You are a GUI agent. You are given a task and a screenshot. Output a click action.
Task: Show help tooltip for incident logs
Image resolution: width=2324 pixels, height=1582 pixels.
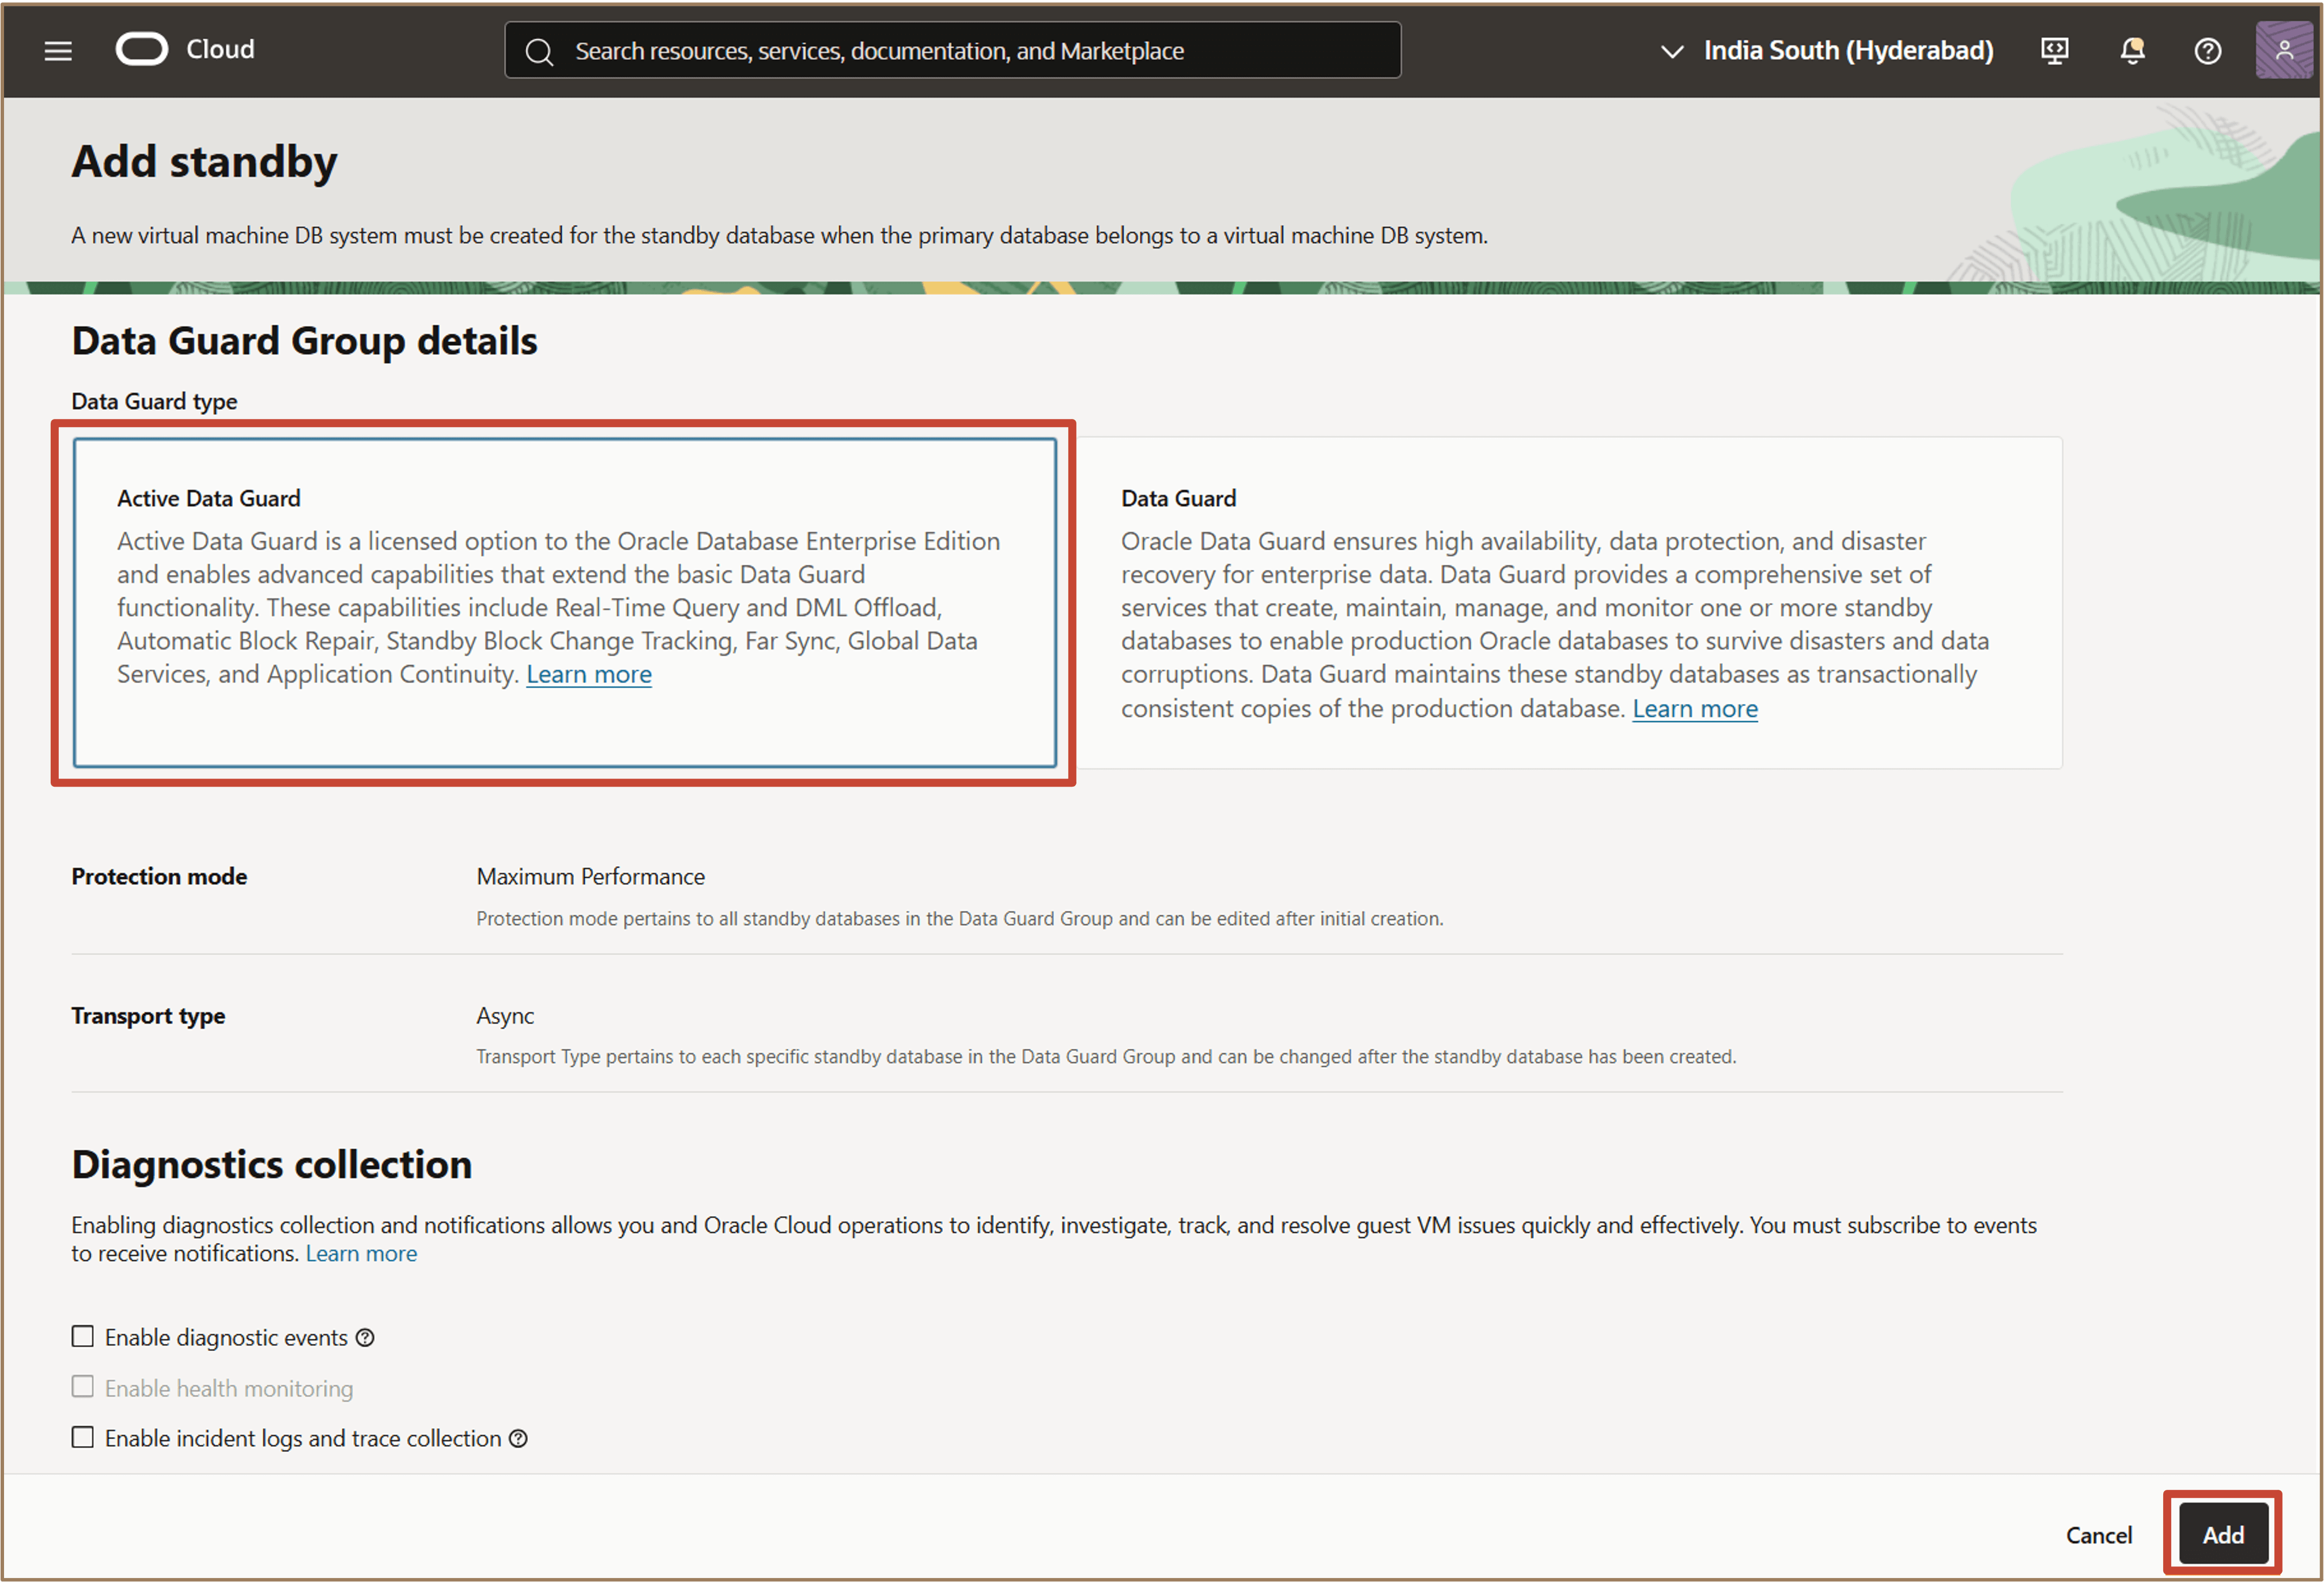(x=518, y=1438)
